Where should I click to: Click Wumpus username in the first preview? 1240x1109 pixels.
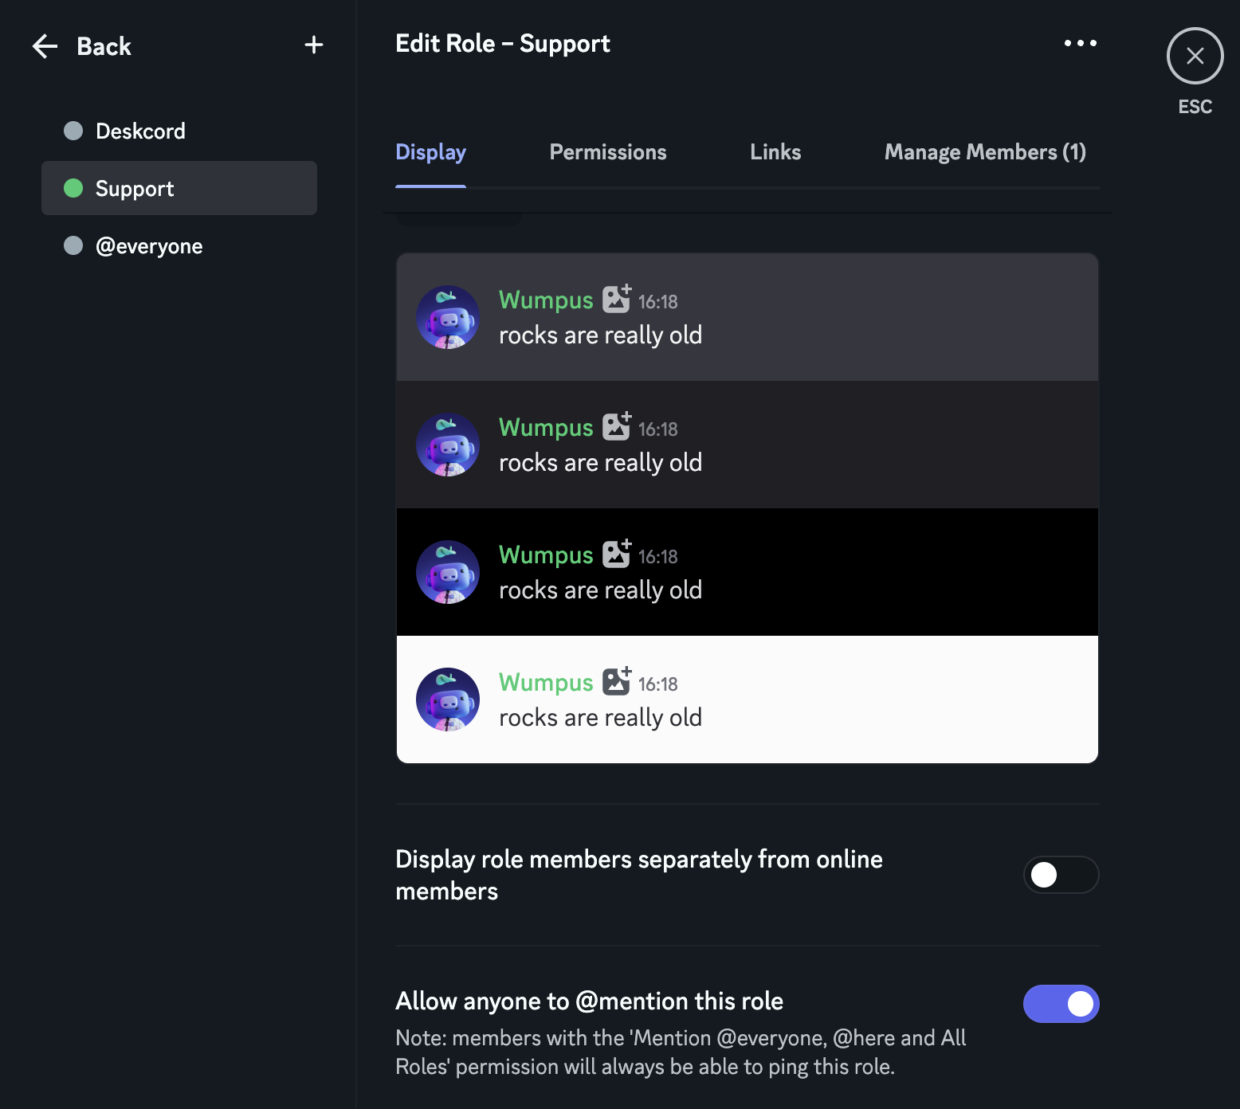click(546, 300)
